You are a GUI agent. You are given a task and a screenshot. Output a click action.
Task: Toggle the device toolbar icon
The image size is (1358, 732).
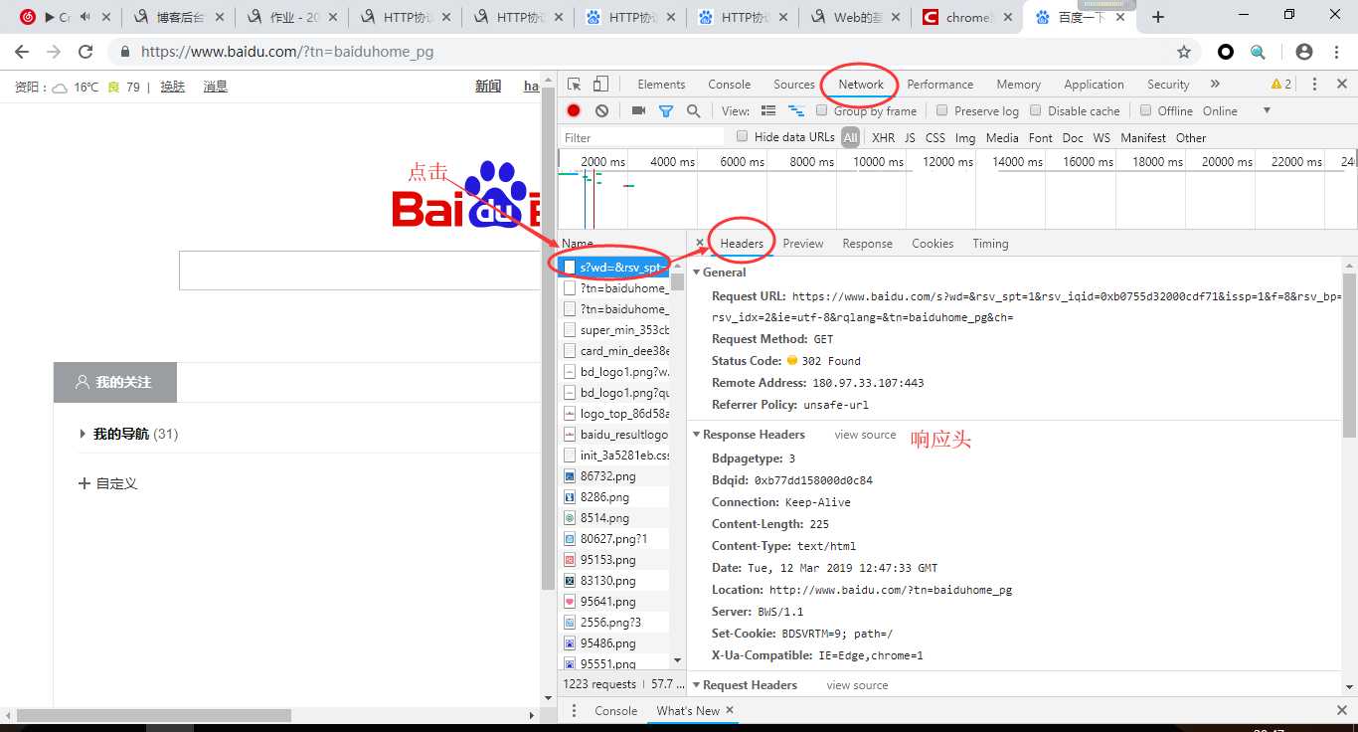tap(600, 85)
